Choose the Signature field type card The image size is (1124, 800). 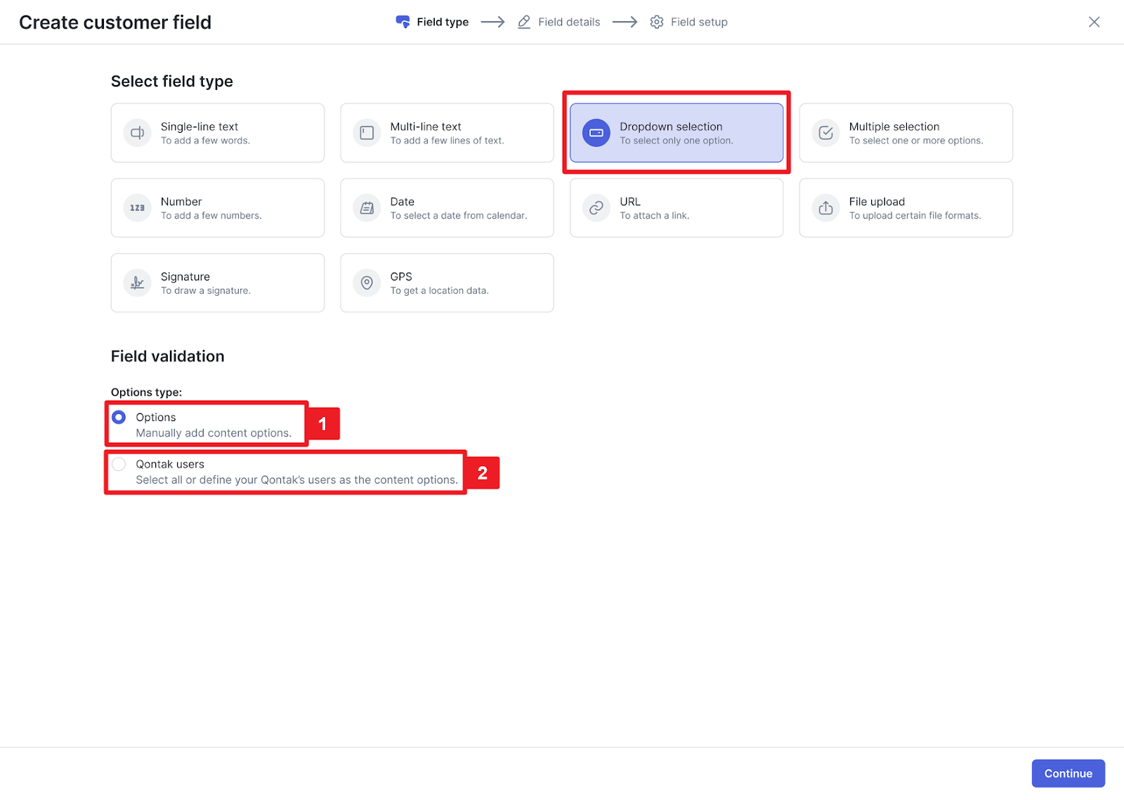[x=218, y=283]
